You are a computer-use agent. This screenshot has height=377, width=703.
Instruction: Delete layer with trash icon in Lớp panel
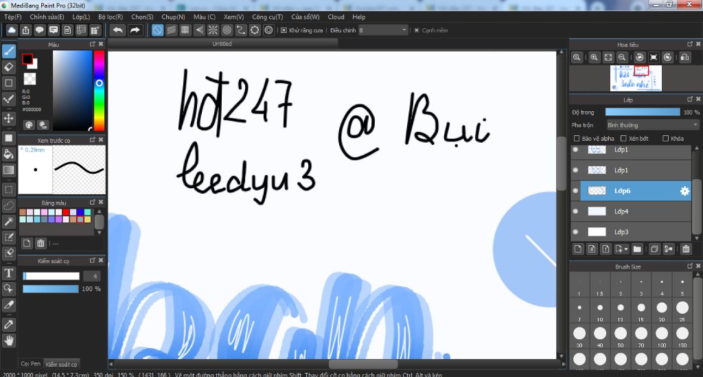[686, 249]
